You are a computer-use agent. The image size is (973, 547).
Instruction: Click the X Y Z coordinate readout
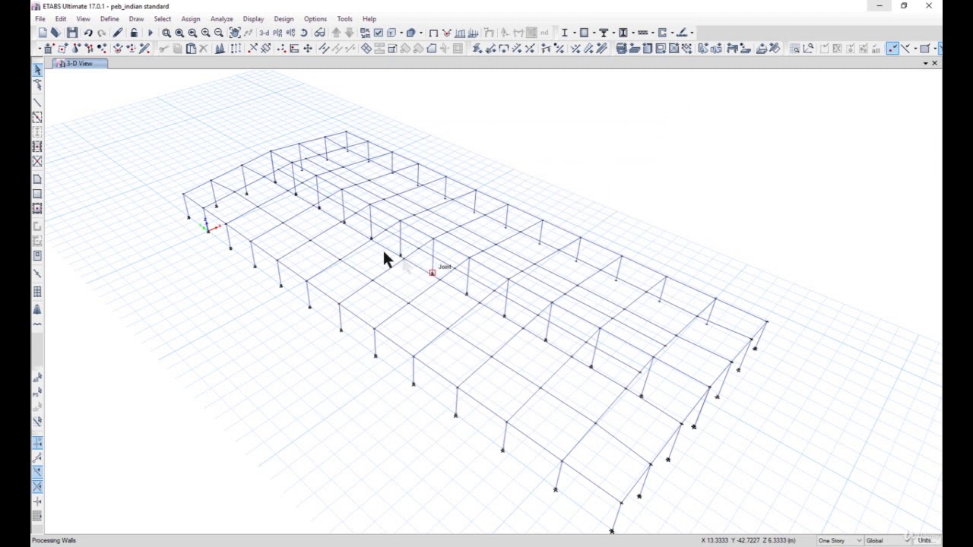748,540
